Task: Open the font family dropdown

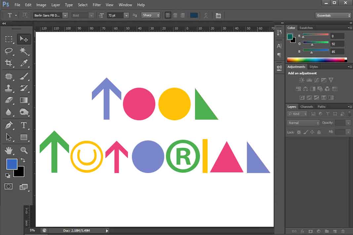Action: pyautogui.click(x=65, y=15)
